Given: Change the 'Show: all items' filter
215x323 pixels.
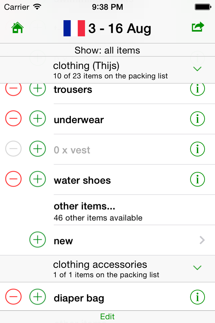Looking at the screenshot, I should coord(107,50).
